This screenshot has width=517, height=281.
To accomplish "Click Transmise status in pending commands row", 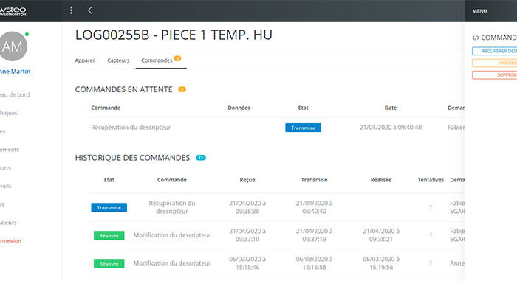I will [303, 128].
